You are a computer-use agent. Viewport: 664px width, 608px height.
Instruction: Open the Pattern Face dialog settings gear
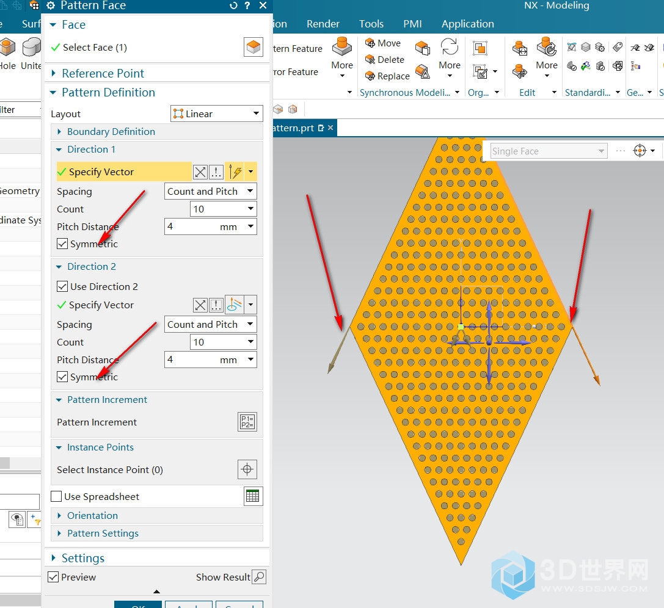pos(51,5)
